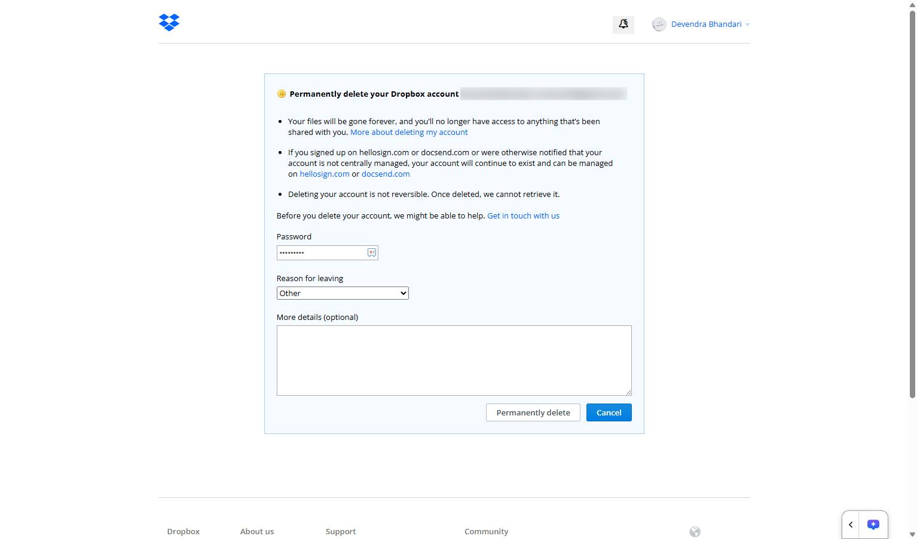The image size is (917, 539).
Task: Click the More details (optional) label
Action: point(317,317)
